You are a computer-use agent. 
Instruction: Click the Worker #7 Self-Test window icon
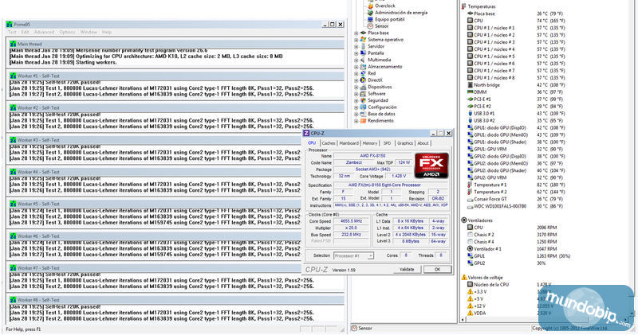13,268
